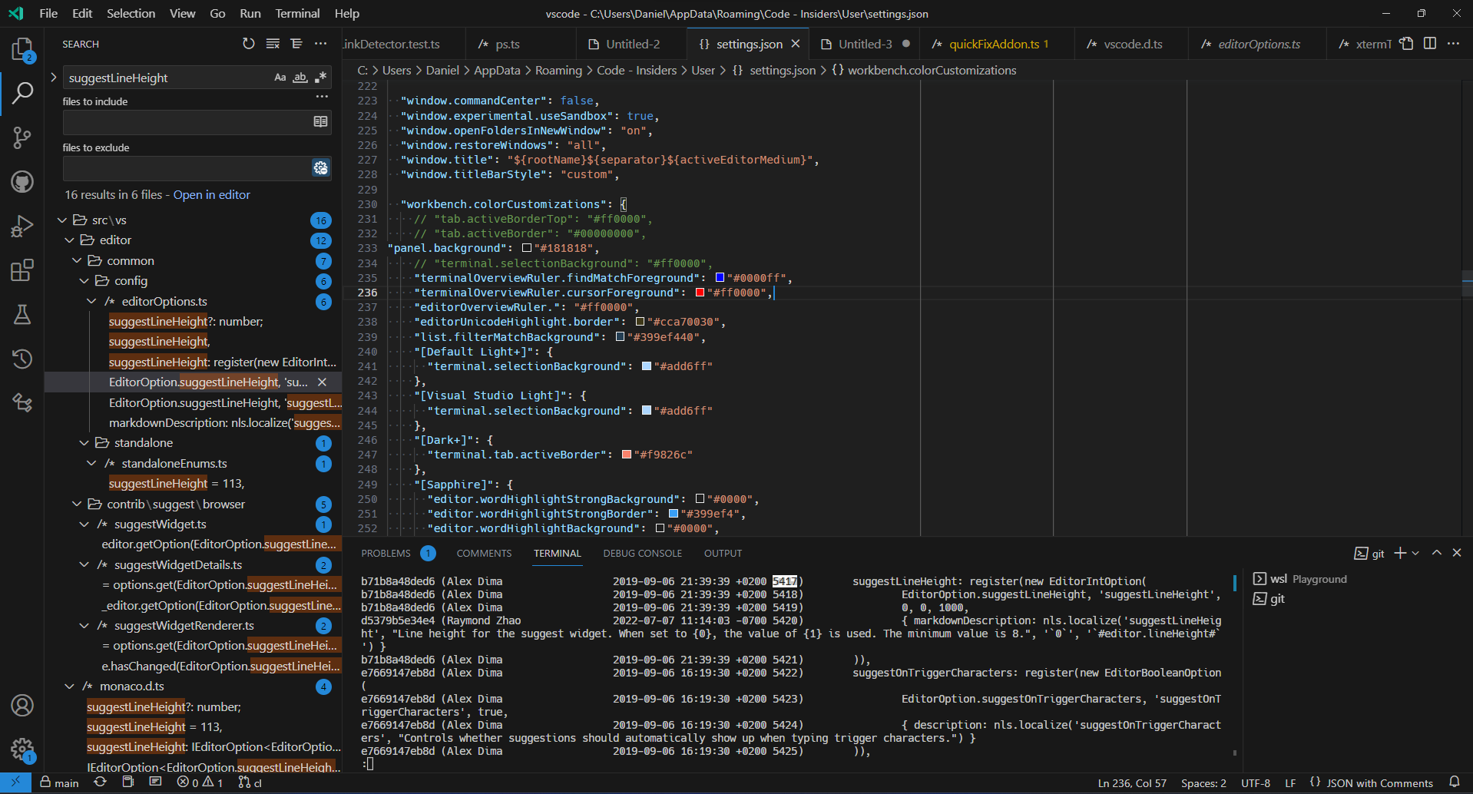This screenshot has width=1473, height=794.
Task: Open the Source Control view
Action: coord(22,137)
